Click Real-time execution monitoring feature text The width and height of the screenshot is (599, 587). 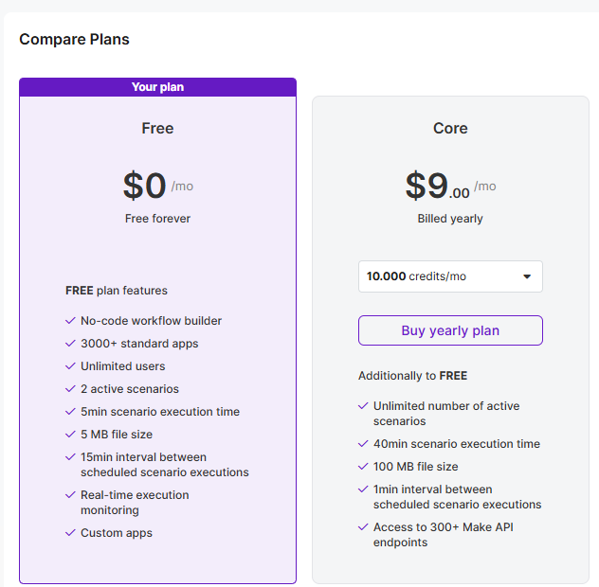tap(135, 503)
